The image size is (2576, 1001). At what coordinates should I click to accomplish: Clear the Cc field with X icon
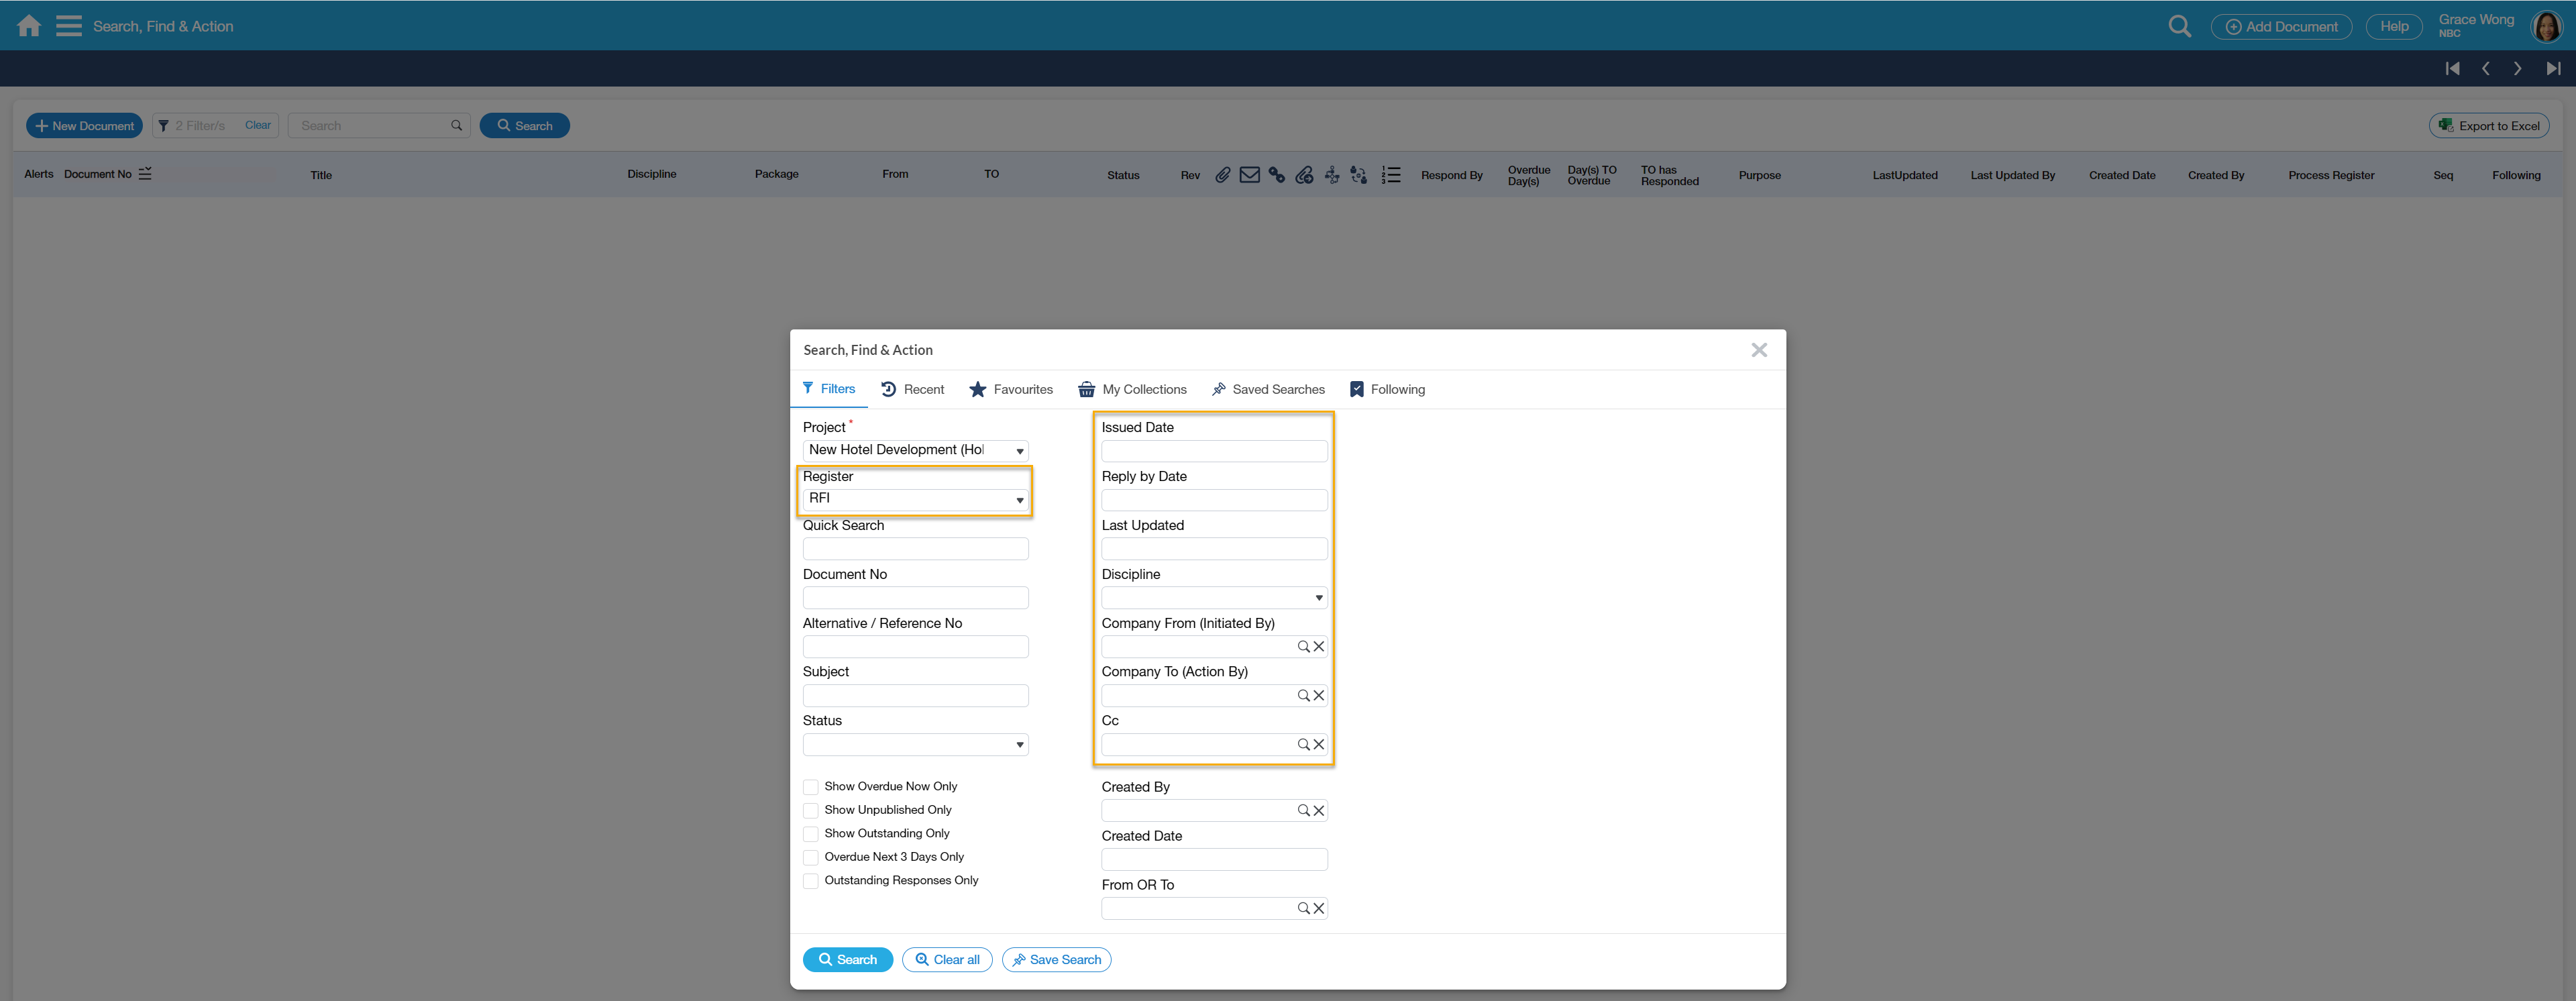pyautogui.click(x=1319, y=745)
